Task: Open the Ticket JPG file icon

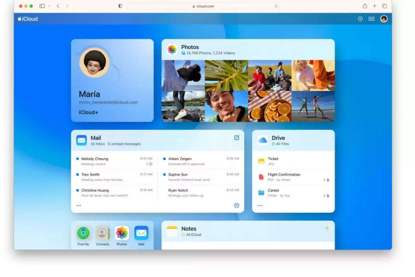Action: coord(261,161)
